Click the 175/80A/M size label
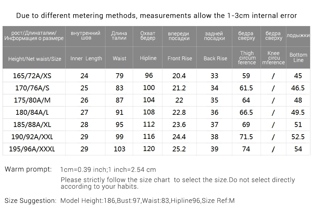Screen dimensions: 313x219 (32, 100)
